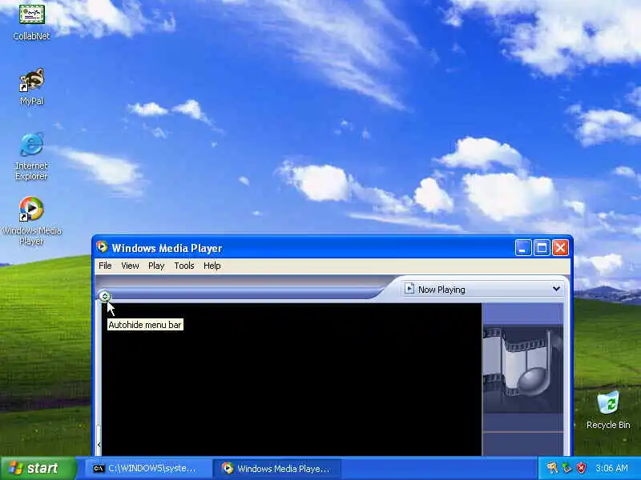Close the Windows Media Player window
Screen dimensions: 641x480
click(x=560, y=248)
